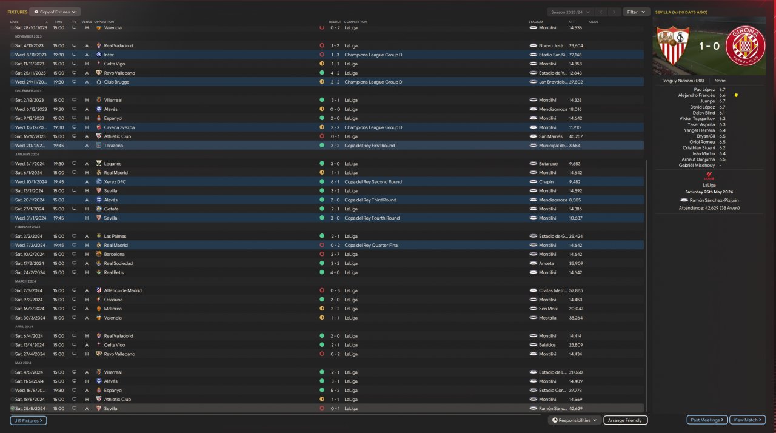Viewport: 776px width, 433px height.
Task: Click Villarreal badge on 2/12/2023 row
Action: point(99,100)
